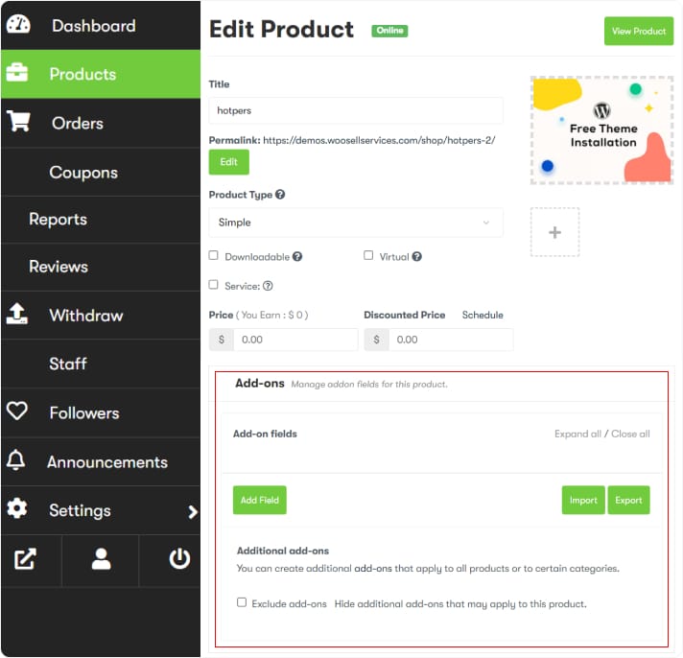Open the Product Type dropdown

(x=355, y=223)
